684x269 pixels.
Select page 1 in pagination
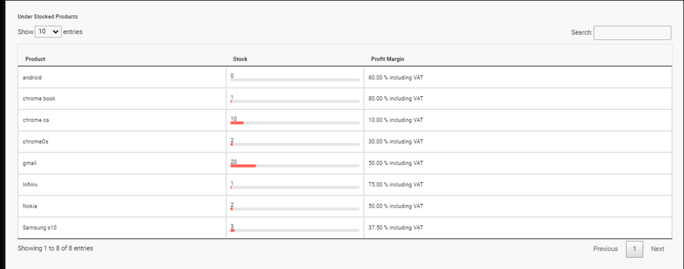pyautogui.click(x=635, y=249)
